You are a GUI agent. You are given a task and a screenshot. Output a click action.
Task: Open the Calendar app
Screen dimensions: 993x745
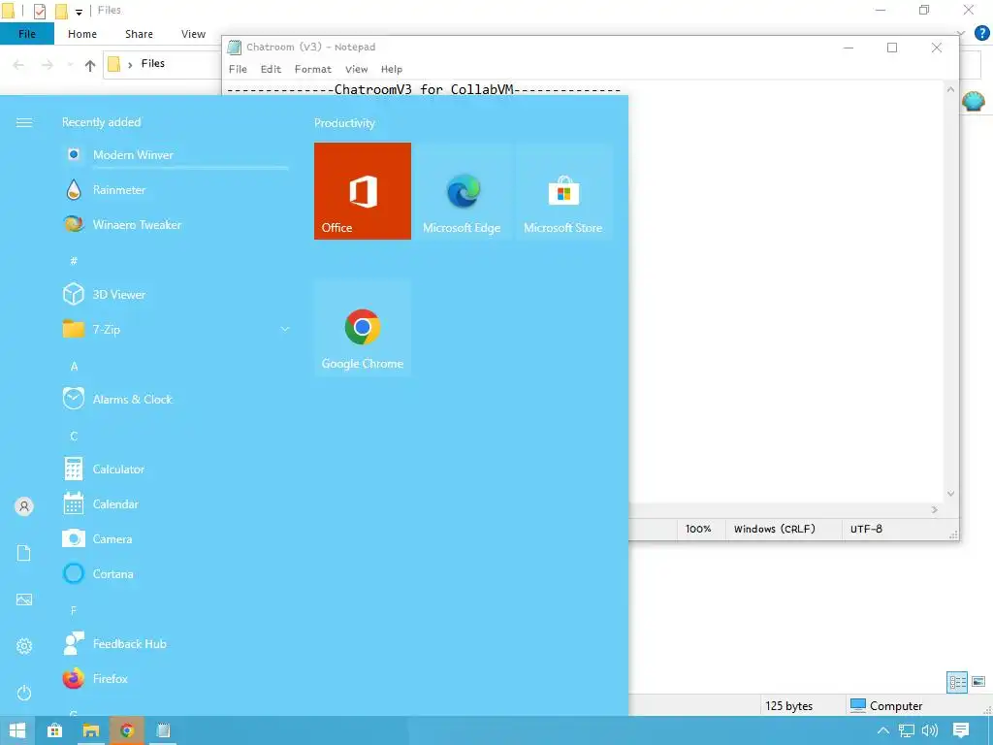coord(176,503)
